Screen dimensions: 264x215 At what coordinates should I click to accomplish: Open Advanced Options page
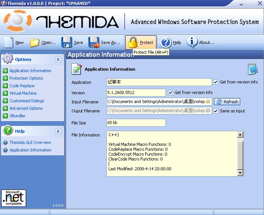[x=26, y=108]
